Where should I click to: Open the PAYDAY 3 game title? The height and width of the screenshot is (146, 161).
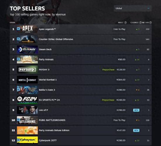44,69
